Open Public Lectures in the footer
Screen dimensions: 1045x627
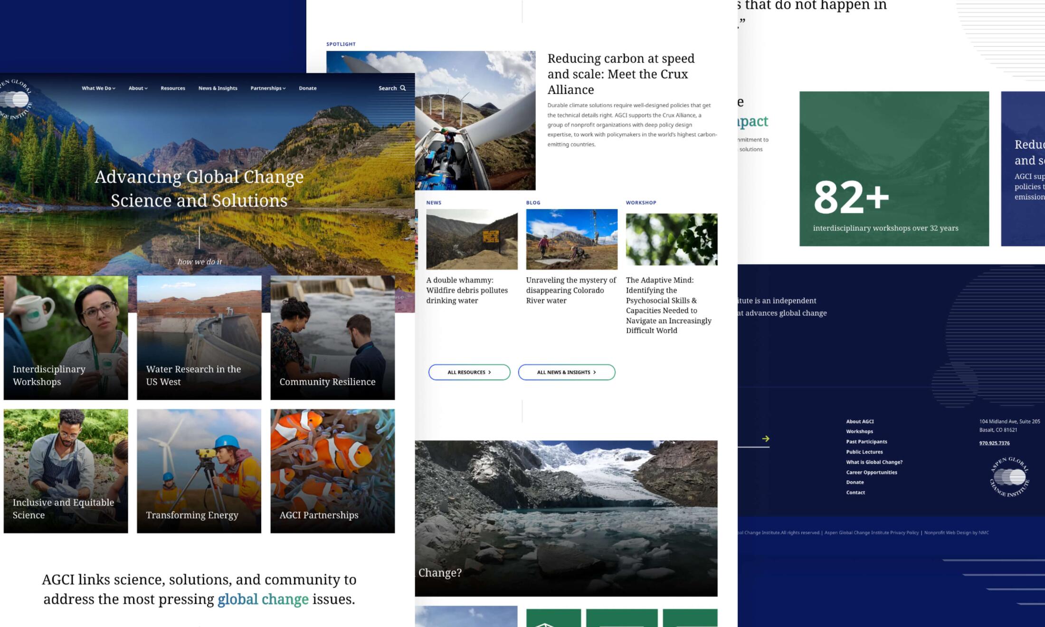click(x=864, y=452)
